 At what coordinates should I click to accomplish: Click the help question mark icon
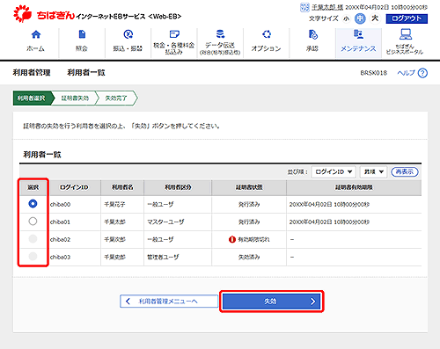(422, 73)
